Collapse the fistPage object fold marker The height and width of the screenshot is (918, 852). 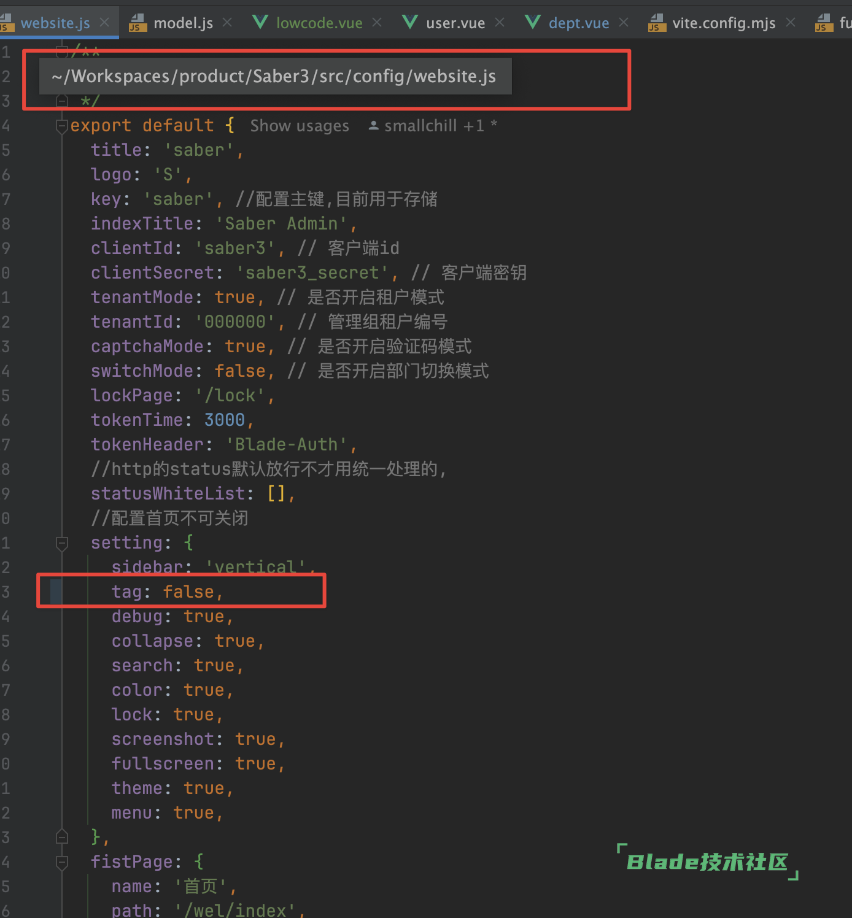(61, 863)
